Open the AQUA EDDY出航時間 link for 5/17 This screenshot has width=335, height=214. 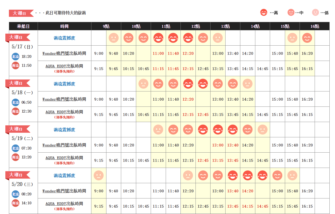[64, 66]
